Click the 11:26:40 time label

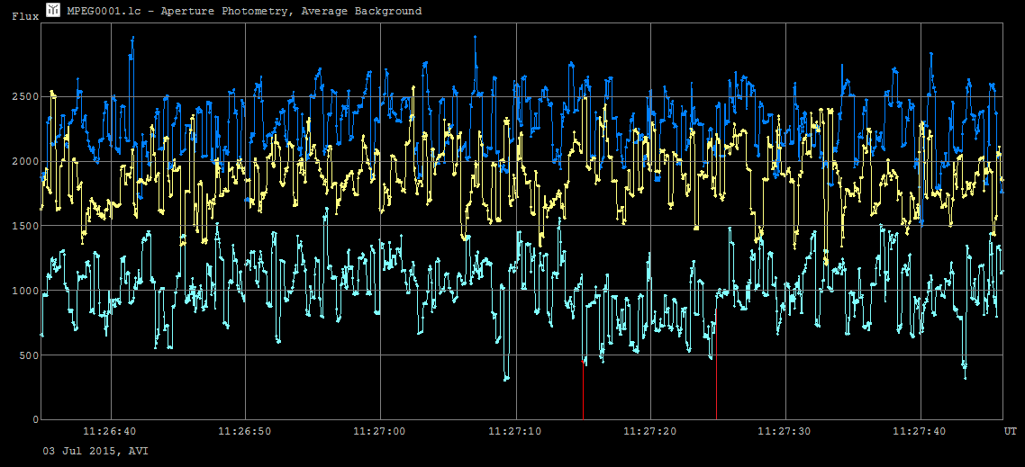point(111,431)
